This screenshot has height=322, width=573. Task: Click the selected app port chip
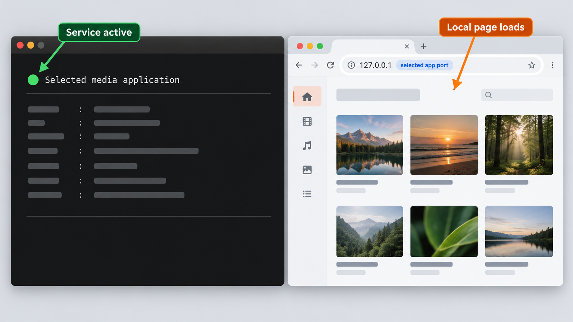click(424, 65)
